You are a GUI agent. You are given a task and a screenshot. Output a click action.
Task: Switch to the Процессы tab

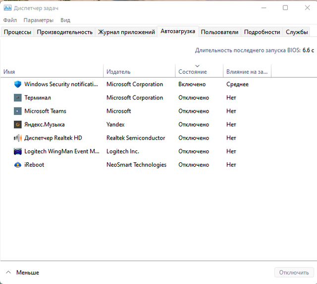(17, 32)
